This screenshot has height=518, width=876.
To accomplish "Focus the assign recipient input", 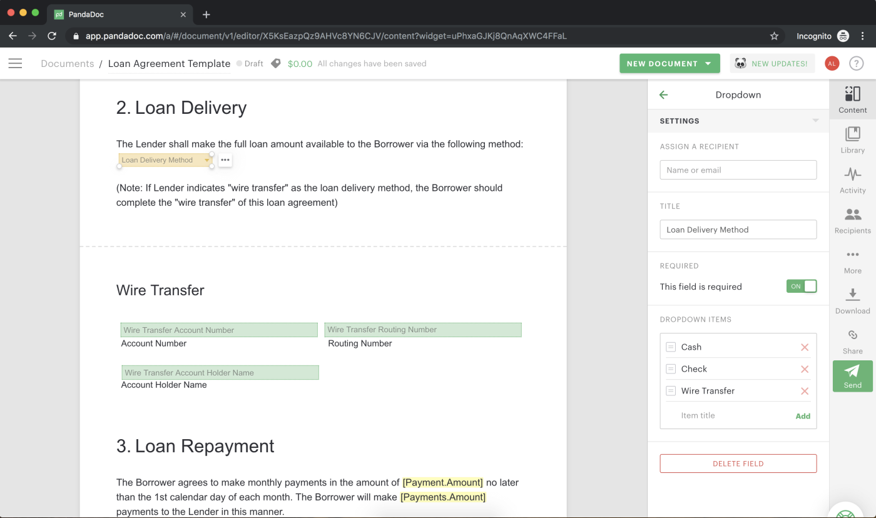I will (738, 170).
